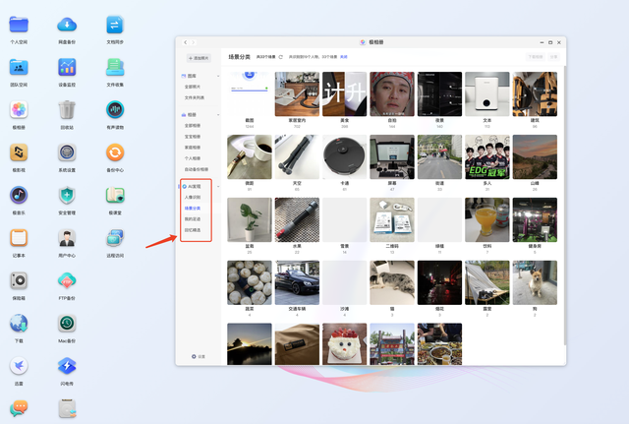Open the 家居室内 scene thumbnail
Viewport: 629px width, 424px height.
(297, 94)
